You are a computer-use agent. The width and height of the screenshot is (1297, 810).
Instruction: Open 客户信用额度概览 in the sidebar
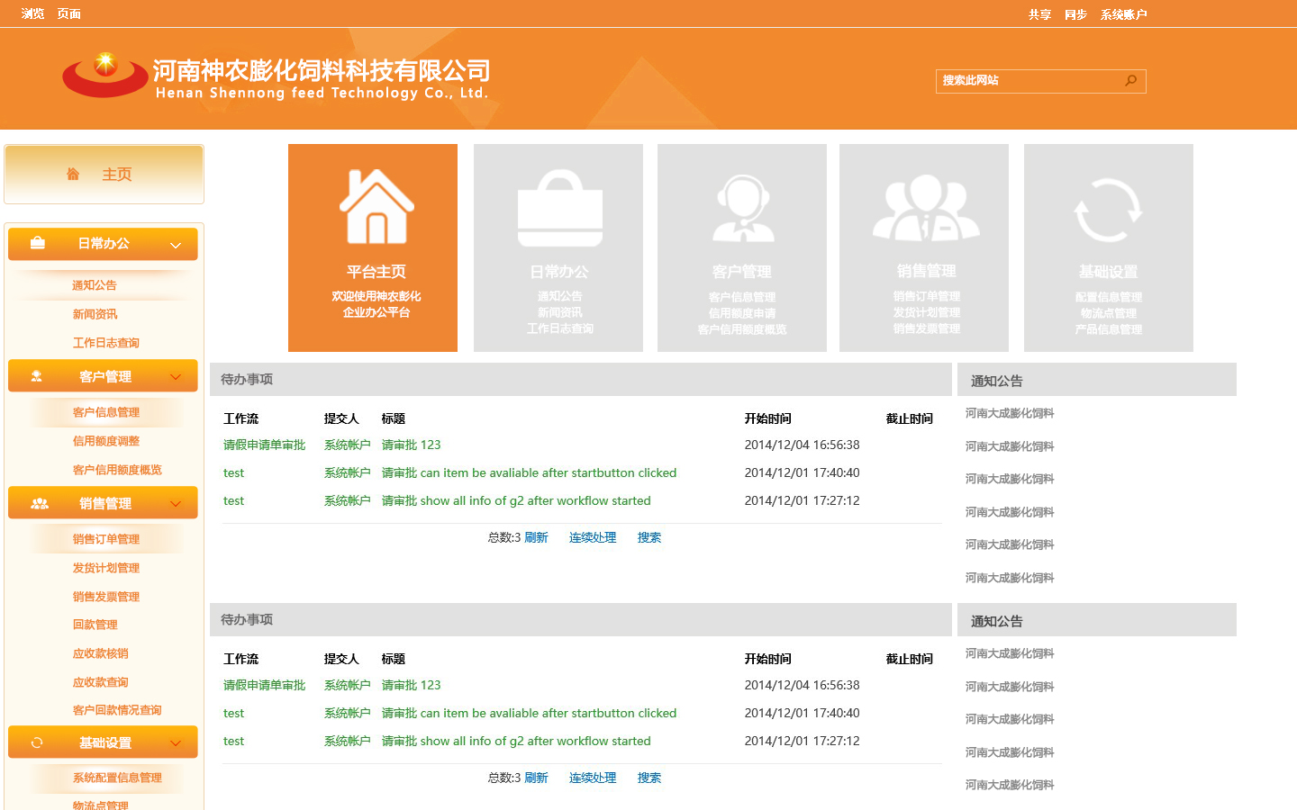click(117, 470)
